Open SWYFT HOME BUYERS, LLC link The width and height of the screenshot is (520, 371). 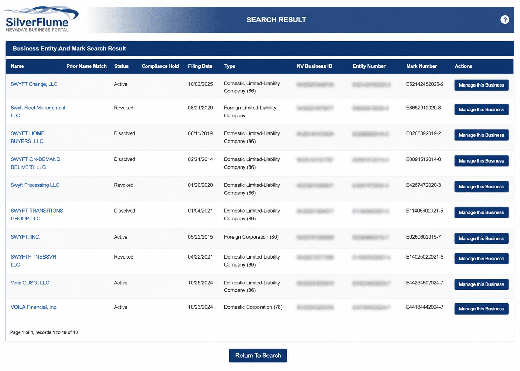[x=27, y=137]
